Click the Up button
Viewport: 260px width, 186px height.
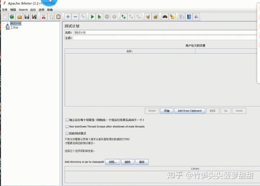tap(226, 111)
